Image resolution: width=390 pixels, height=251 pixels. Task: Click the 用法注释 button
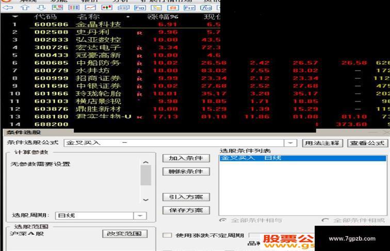(x=322, y=143)
